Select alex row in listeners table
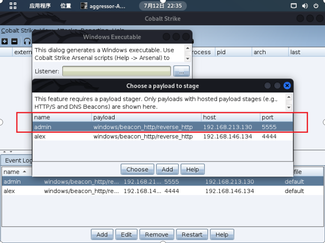The height and width of the screenshot is (243, 325). tap(163, 191)
